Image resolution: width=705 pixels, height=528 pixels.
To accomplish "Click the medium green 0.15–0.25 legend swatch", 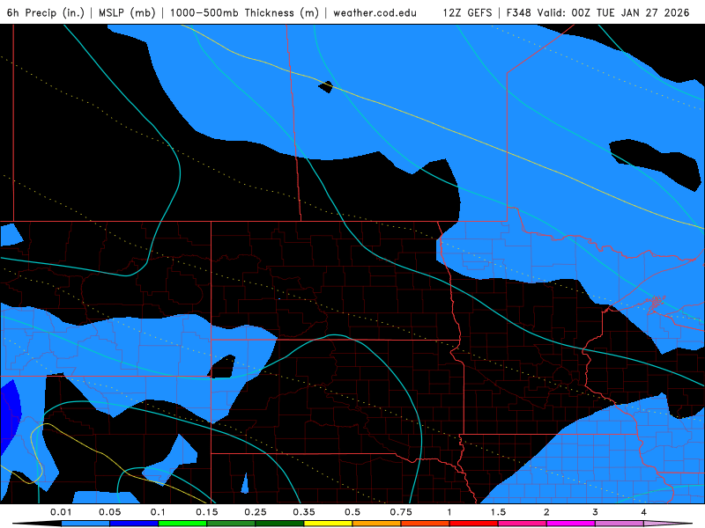I will [x=231, y=524].
